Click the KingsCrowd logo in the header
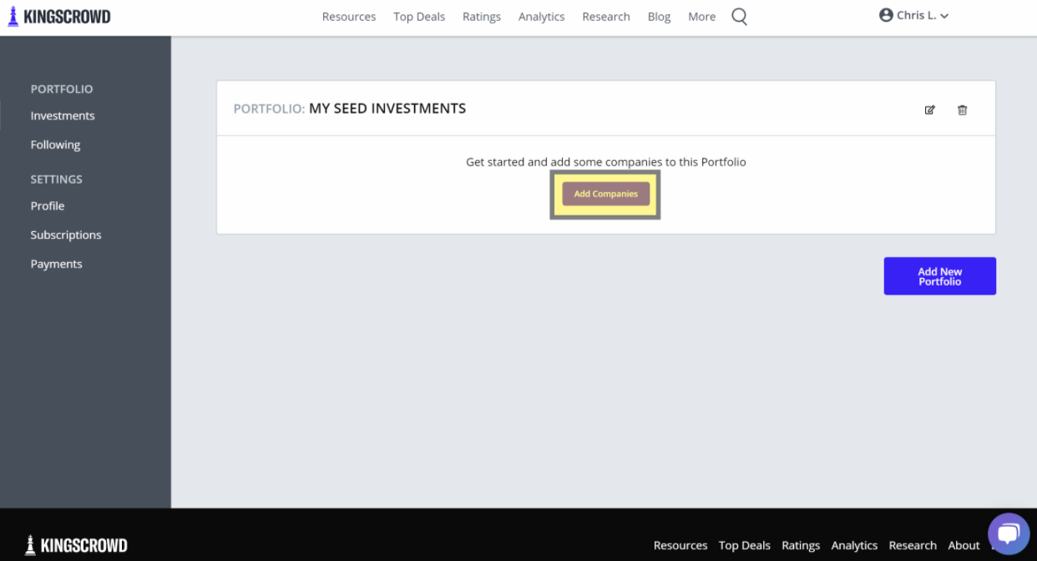 click(x=58, y=17)
